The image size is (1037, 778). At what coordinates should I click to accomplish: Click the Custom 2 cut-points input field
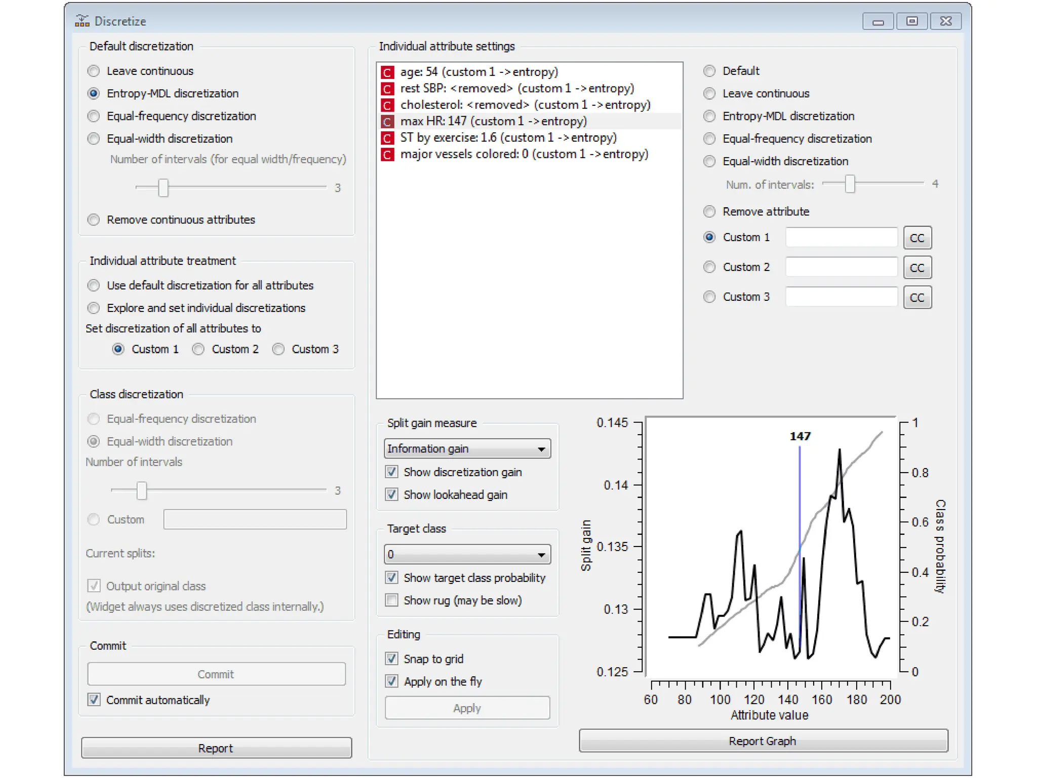pos(841,267)
